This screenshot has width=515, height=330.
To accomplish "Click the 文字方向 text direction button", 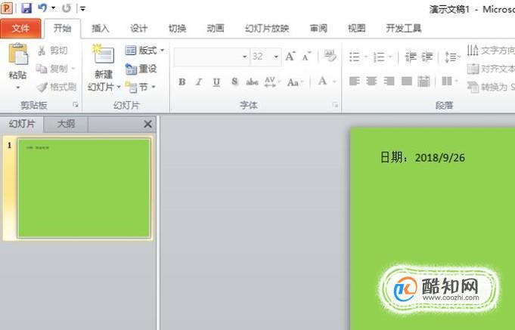I will pyautogui.click(x=491, y=51).
